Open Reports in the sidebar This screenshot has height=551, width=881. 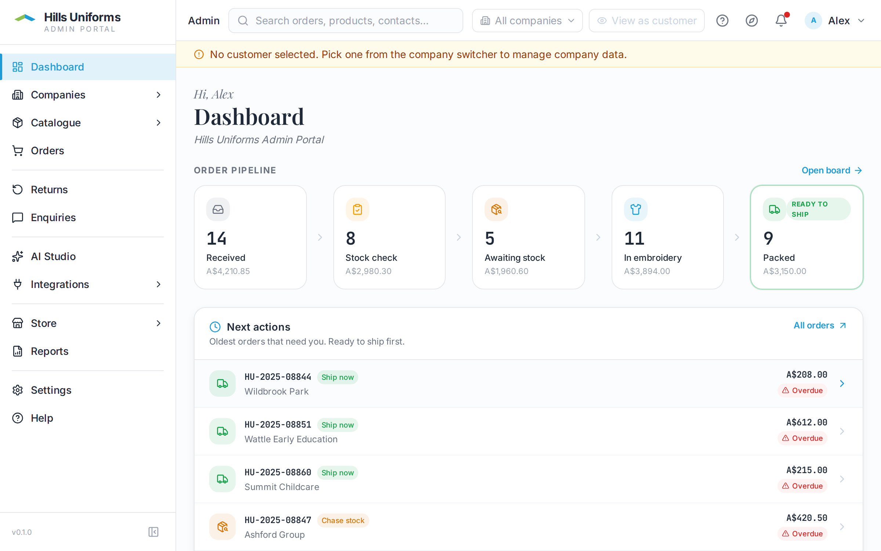[88, 351]
